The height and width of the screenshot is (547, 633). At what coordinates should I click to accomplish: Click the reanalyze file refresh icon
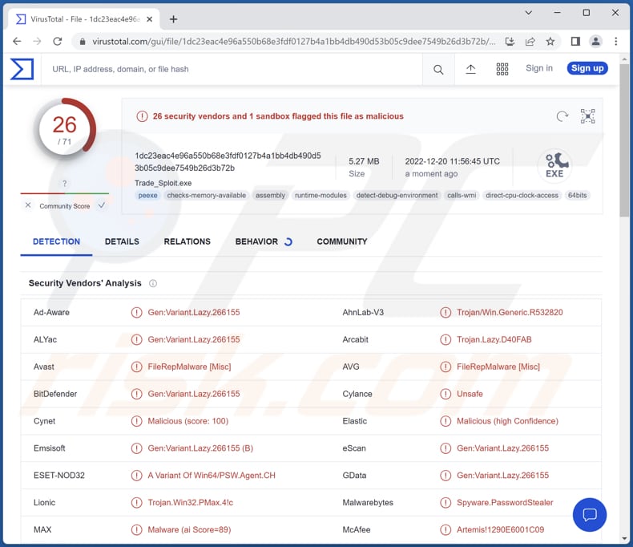pos(562,116)
